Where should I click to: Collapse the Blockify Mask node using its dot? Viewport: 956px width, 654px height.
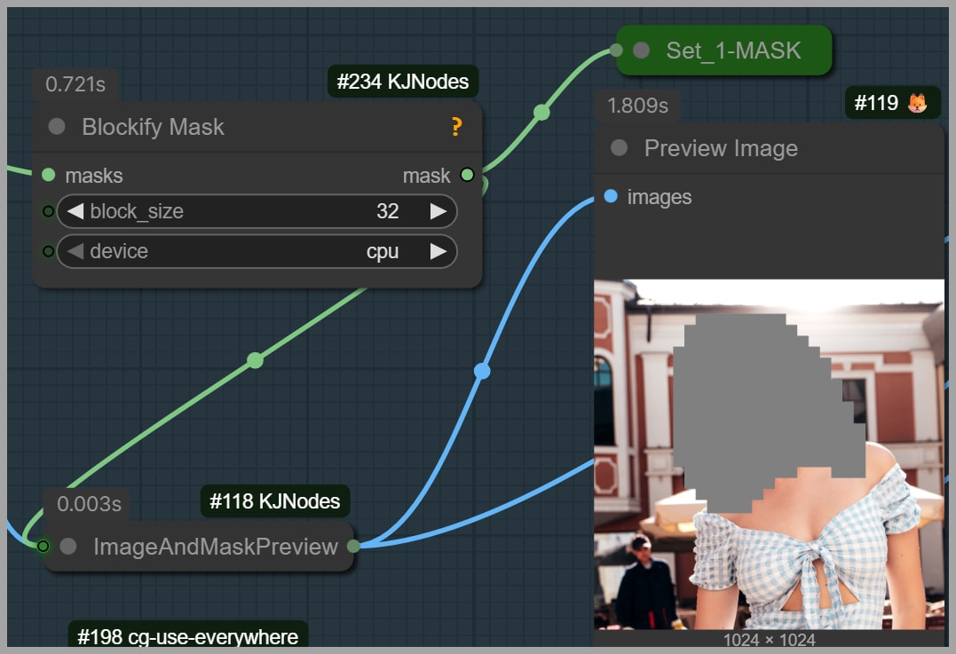pyautogui.click(x=57, y=127)
